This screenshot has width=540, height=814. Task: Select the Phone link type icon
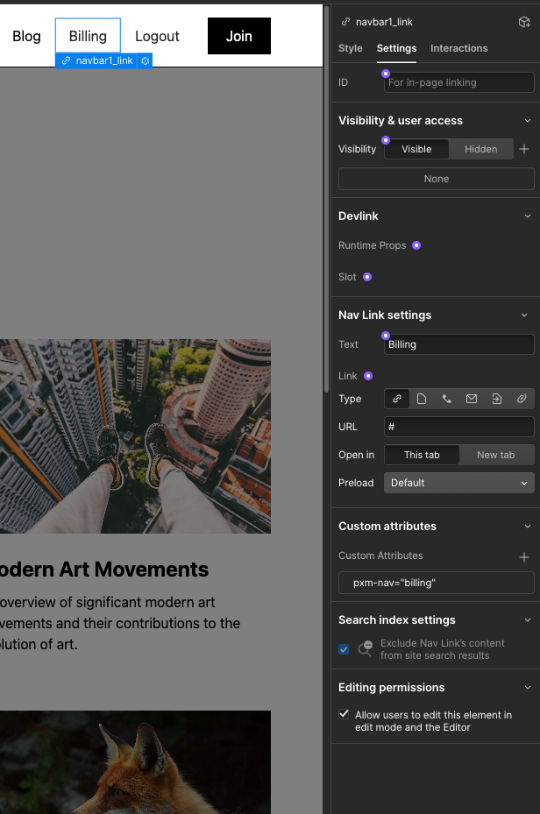[x=446, y=399]
